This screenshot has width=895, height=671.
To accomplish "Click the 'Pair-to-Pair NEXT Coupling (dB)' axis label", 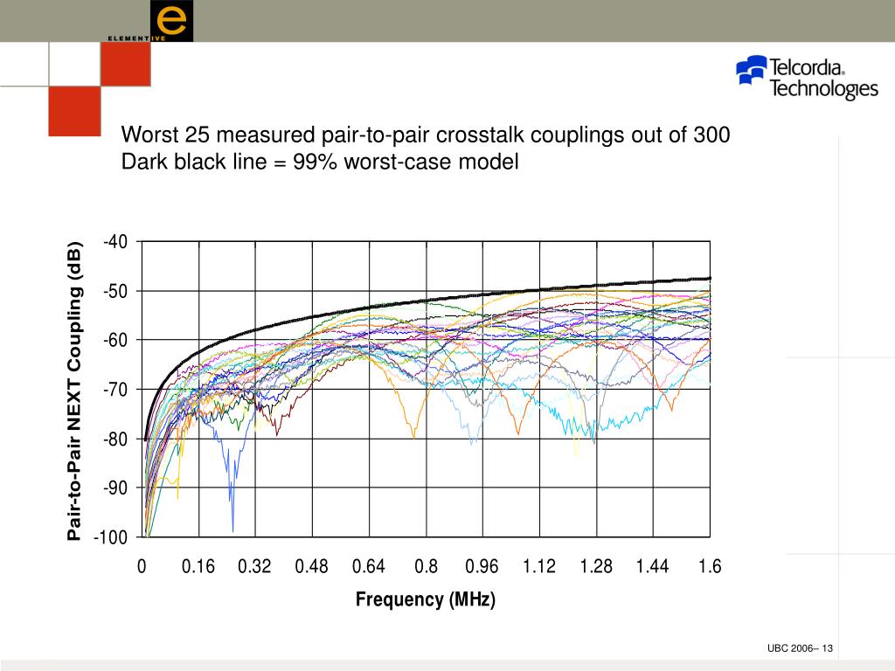I will pos(75,391).
